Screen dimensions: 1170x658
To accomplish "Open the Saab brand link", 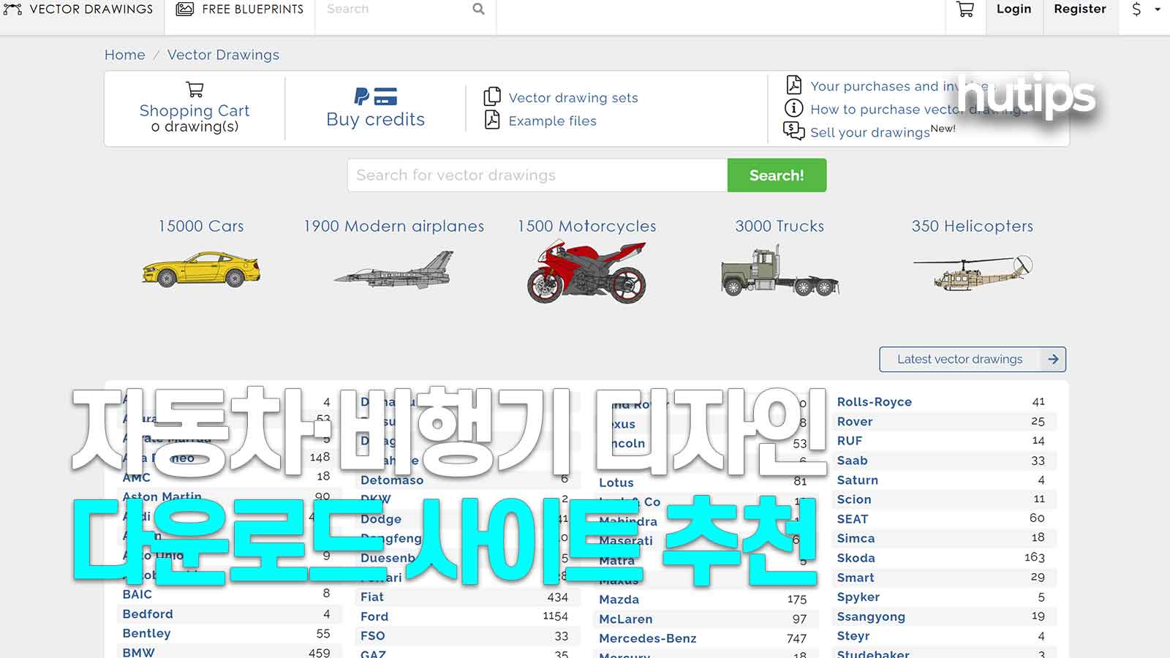I will tap(853, 461).
